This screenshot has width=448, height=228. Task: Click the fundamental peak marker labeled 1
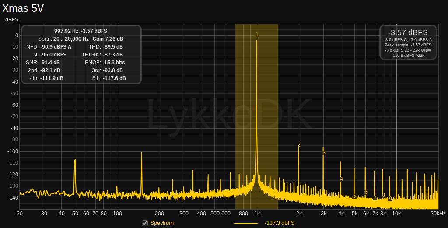tap(257, 35)
